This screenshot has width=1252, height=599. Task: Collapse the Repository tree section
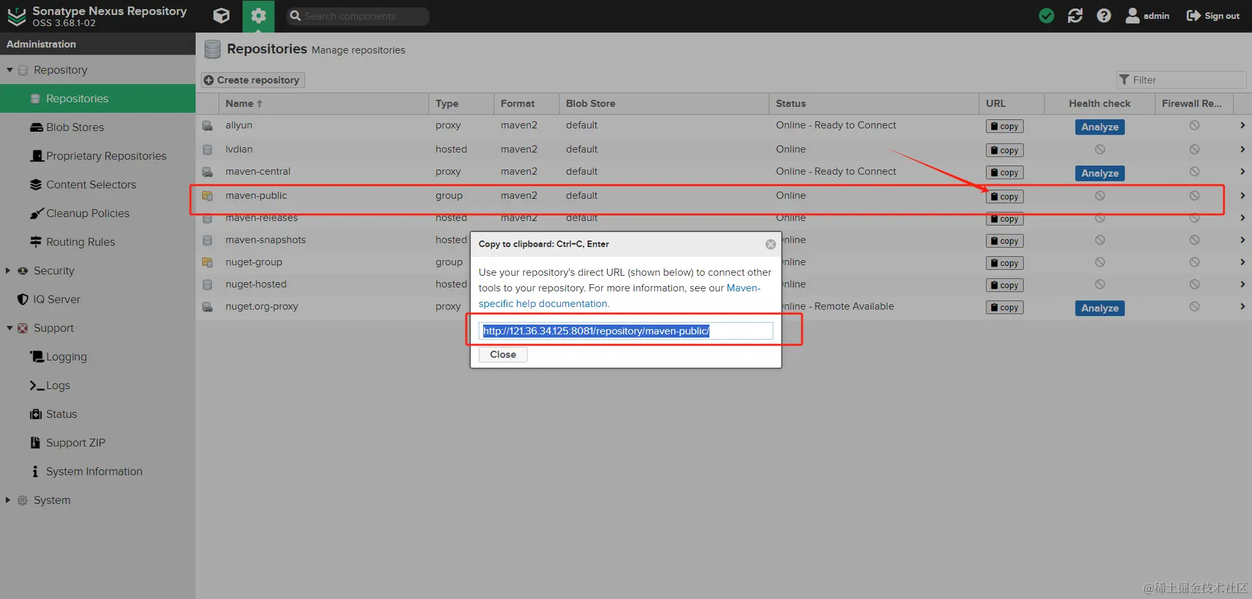tap(10, 70)
